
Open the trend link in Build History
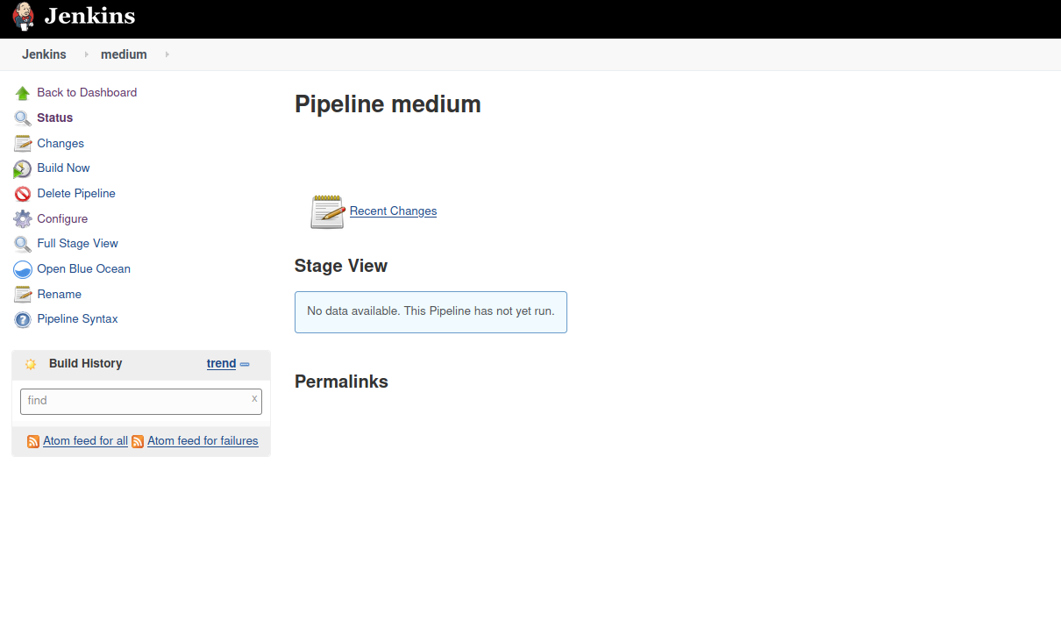[221, 363]
